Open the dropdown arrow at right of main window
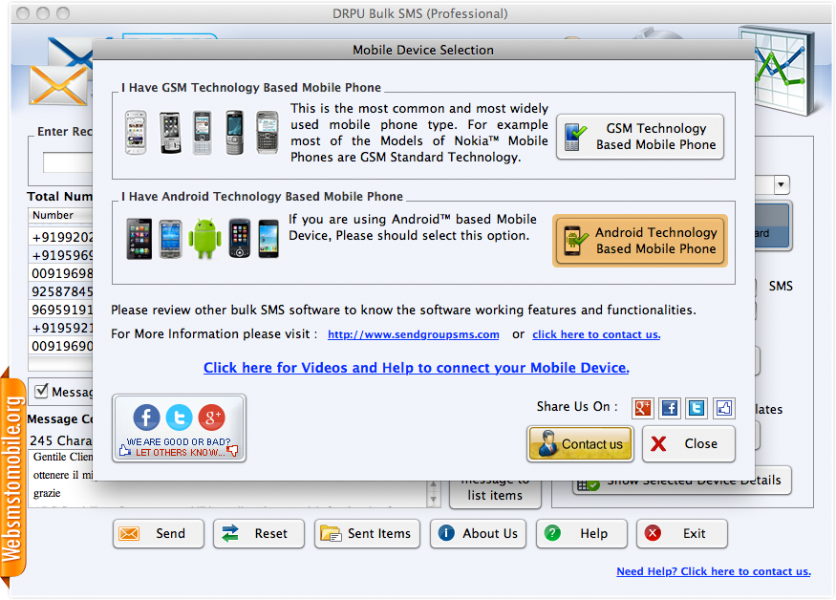The image size is (836, 600). pyautogui.click(x=782, y=184)
